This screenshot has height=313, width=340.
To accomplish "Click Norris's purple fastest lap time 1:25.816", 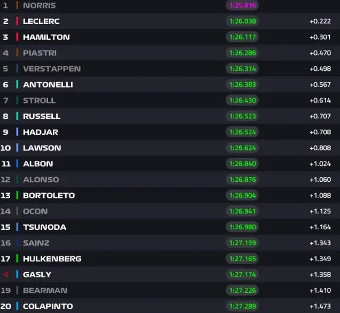I will pos(242,5).
